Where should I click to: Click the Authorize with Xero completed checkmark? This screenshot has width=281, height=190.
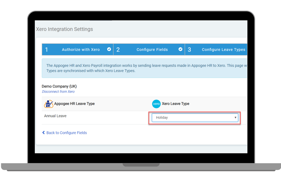coord(109,49)
